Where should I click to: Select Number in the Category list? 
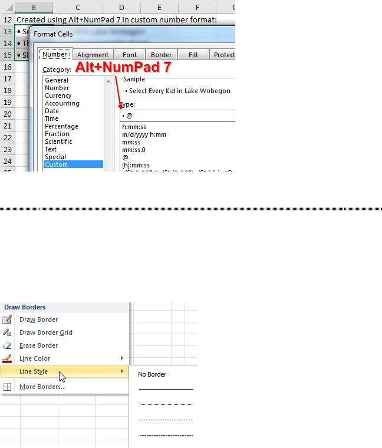[74, 88]
